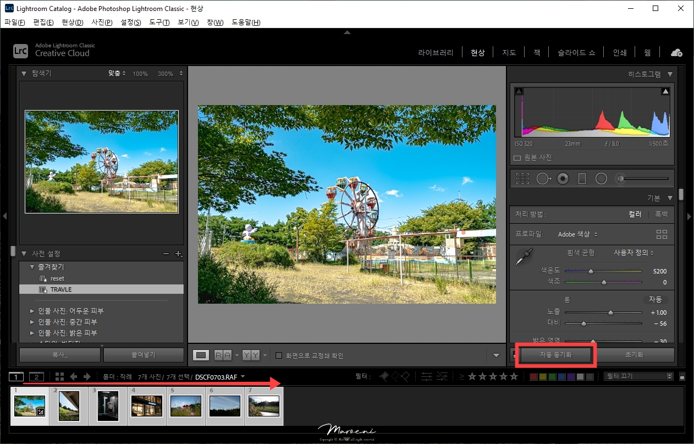Select the Red Eye Correction tool
The width and height of the screenshot is (694, 444).
pos(563,178)
